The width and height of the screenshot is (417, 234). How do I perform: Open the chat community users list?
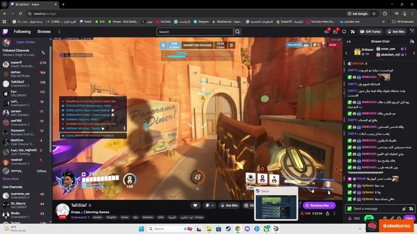pyautogui.click(x=412, y=42)
